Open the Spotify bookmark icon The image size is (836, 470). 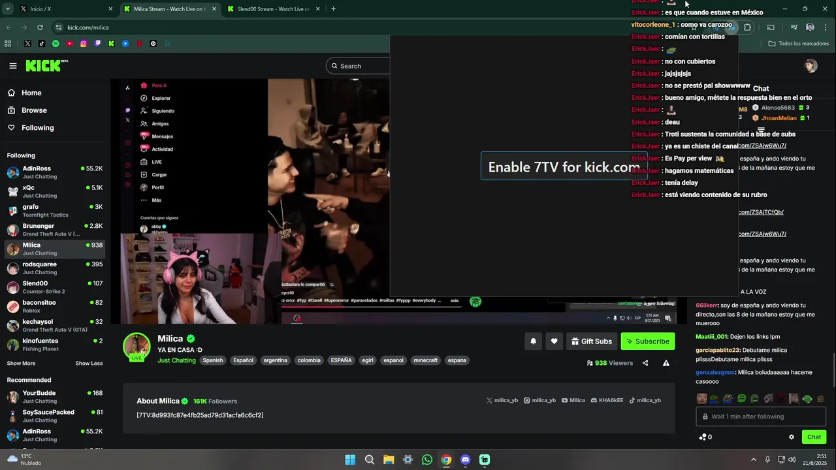point(56,44)
